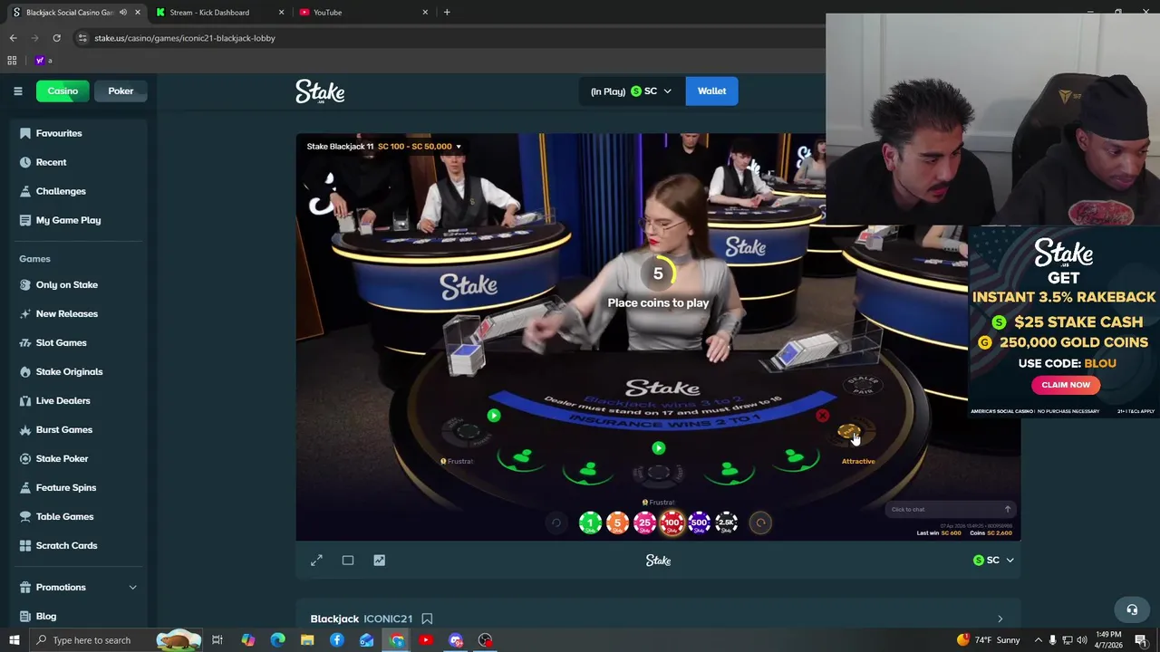Take the far-right green seat
The height and width of the screenshot is (652, 1160).
795,458
